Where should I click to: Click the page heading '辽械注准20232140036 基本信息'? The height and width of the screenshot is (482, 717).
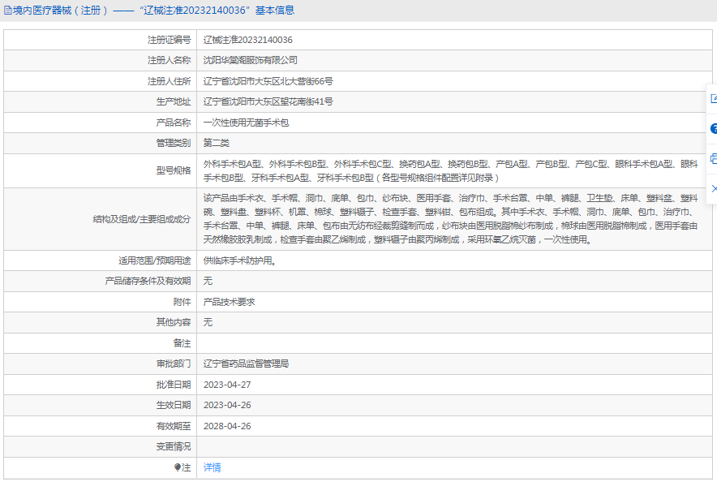pyautogui.click(x=217, y=11)
